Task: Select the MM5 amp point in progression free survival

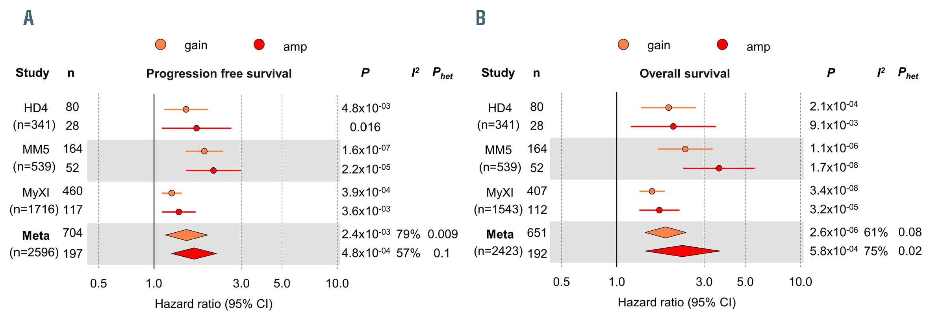Action: [213, 170]
